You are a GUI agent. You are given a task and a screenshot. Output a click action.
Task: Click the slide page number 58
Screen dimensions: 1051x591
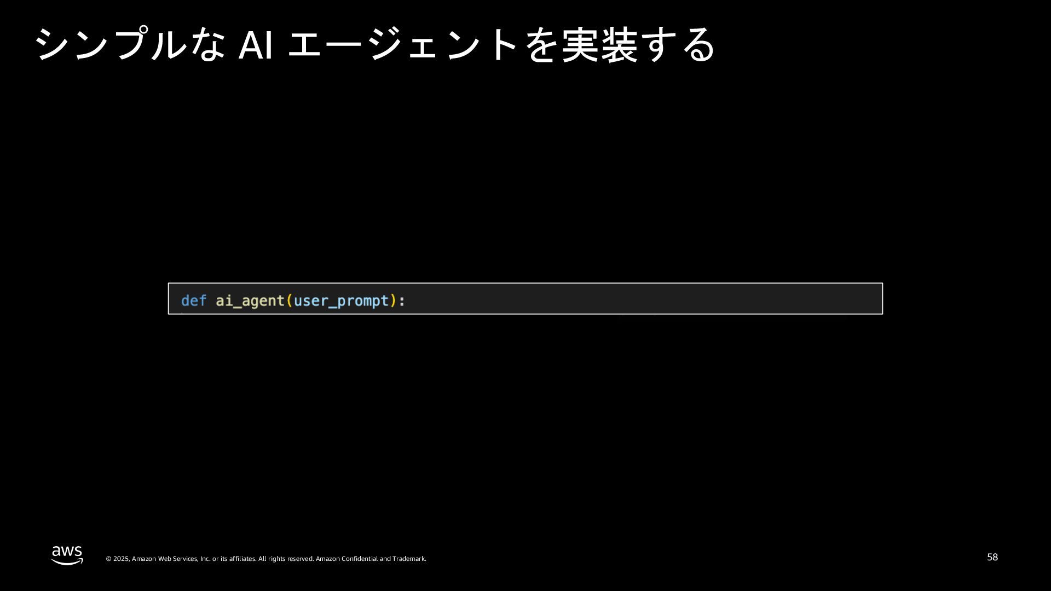[x=992, y=557]
